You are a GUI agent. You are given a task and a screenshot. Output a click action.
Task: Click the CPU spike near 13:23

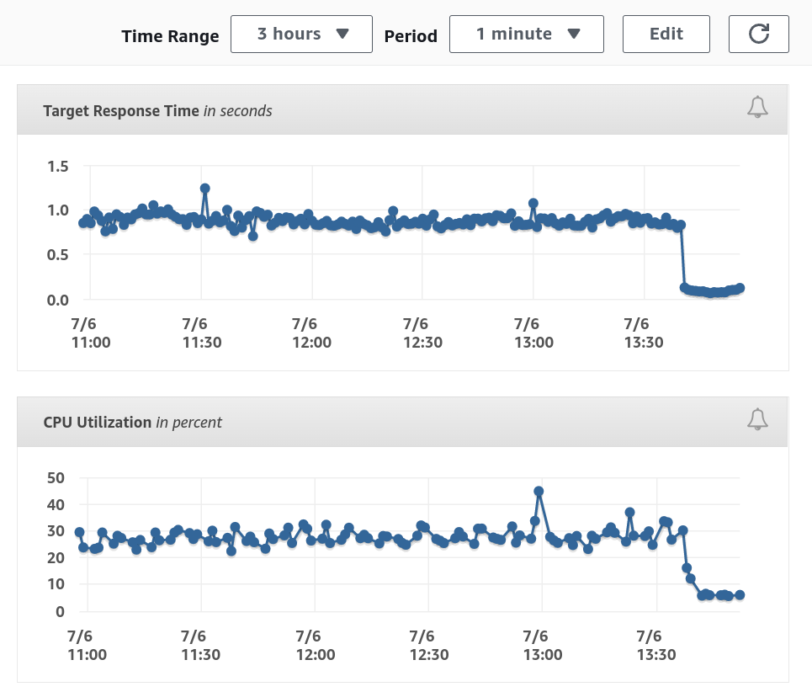(629, 512)
